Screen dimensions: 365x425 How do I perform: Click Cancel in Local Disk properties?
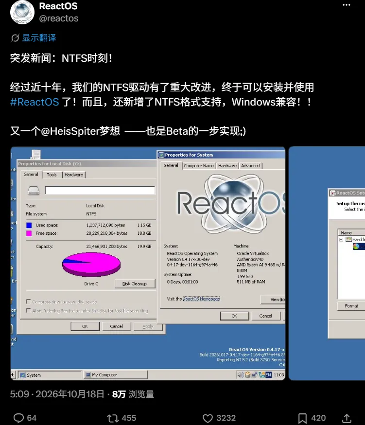[x=117, y=326]
